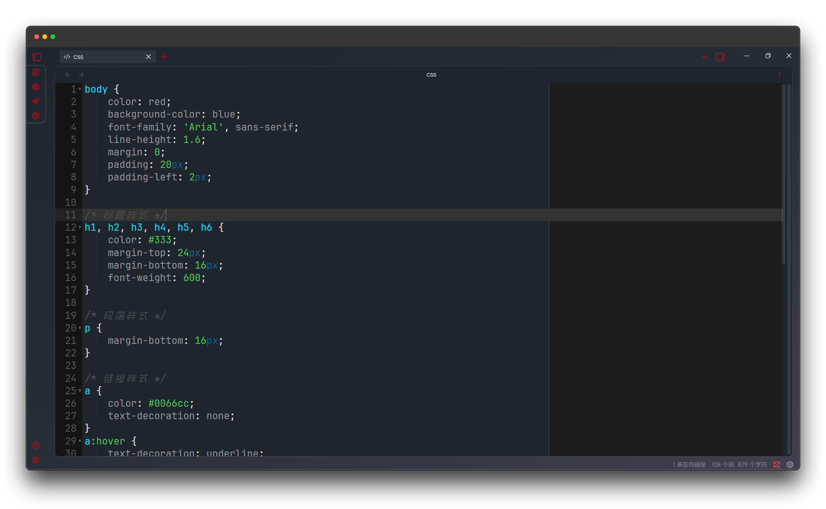The width and height of the screenshot is (826, 509).
Task: Click the editor vertical scrollbar thumb
Action: pyautogui.click(x=783, y=173)
